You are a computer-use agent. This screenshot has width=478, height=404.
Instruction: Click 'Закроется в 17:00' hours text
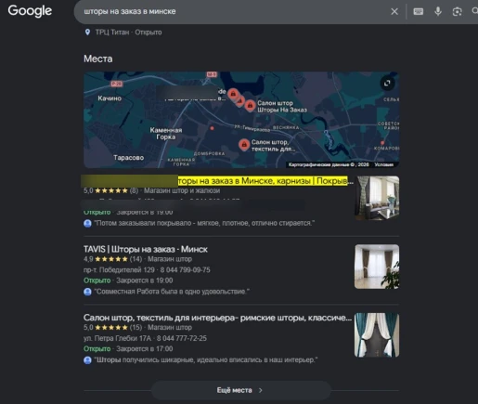145,349
